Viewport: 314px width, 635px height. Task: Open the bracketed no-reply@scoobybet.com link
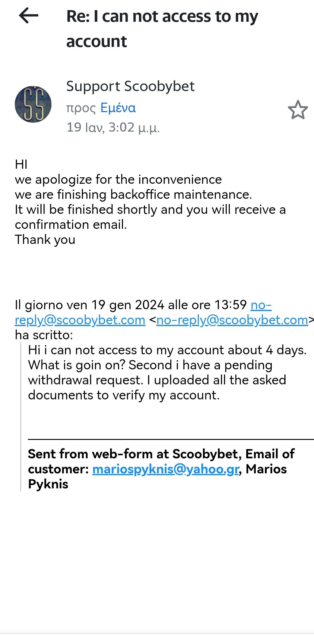coord(232,320)
